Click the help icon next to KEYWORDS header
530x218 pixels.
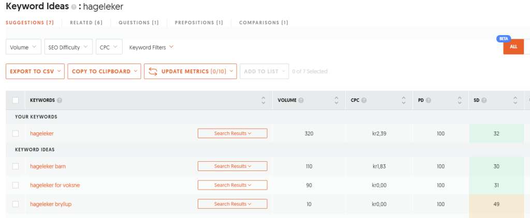tap(60, 100)
